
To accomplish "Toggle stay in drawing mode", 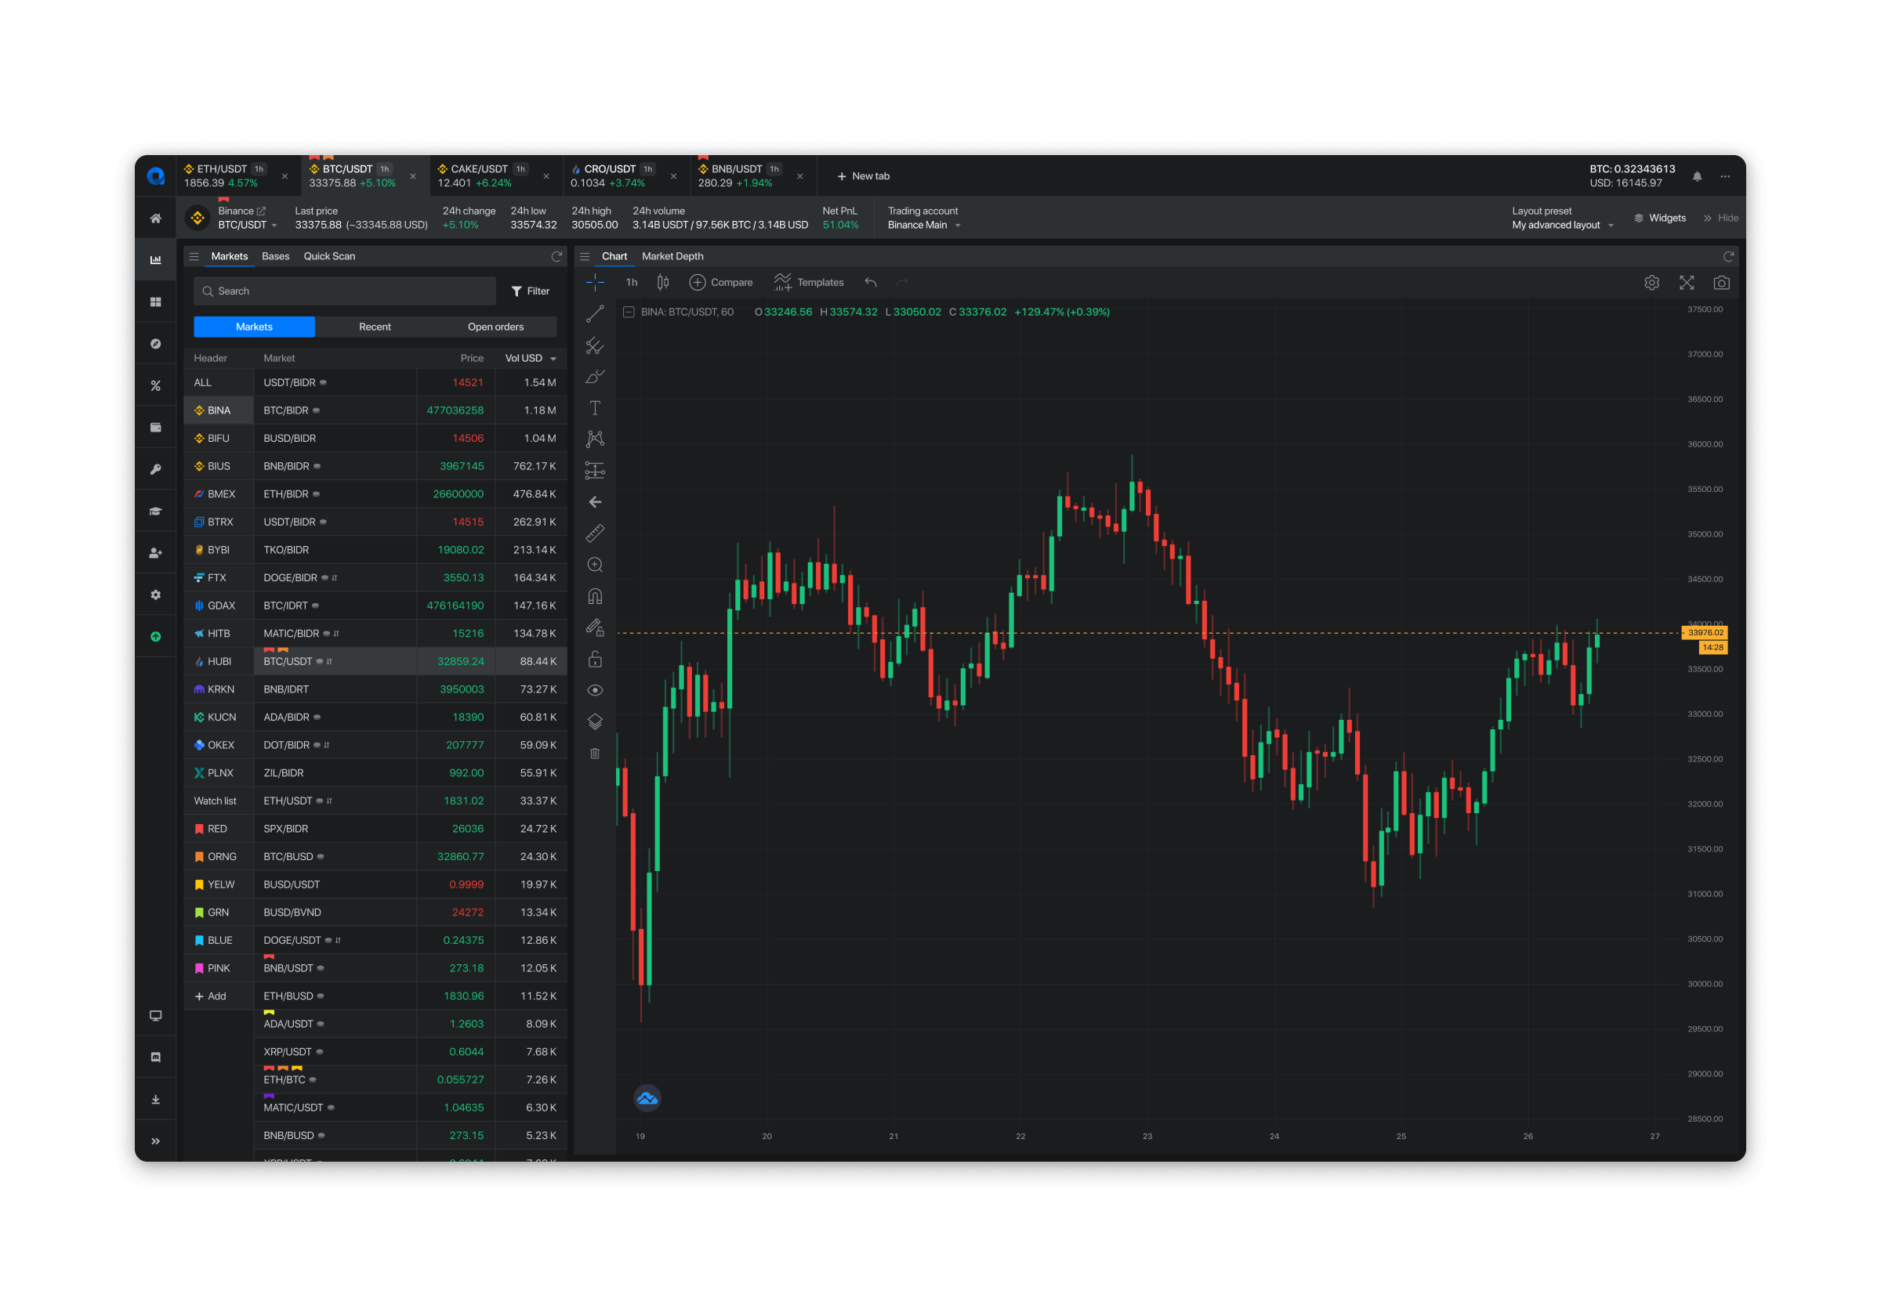I will point(595,627).
